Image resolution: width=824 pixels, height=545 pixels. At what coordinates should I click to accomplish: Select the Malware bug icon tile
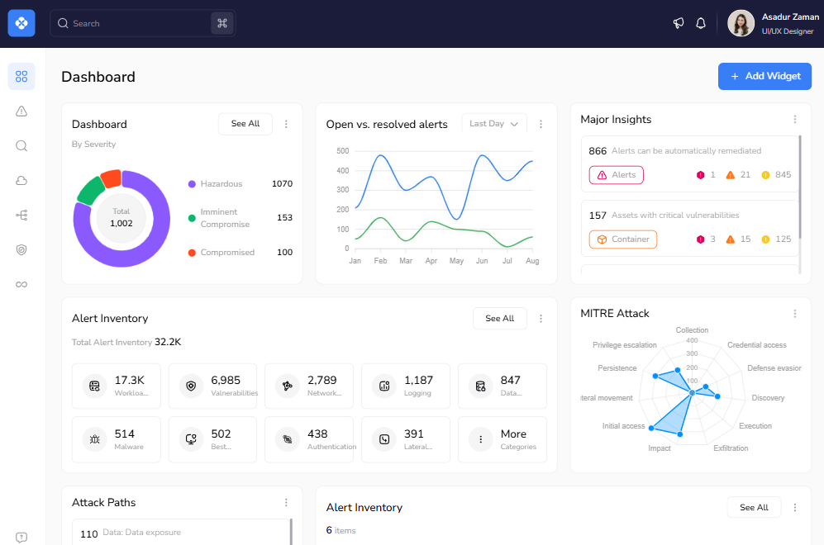pos(96,439)
